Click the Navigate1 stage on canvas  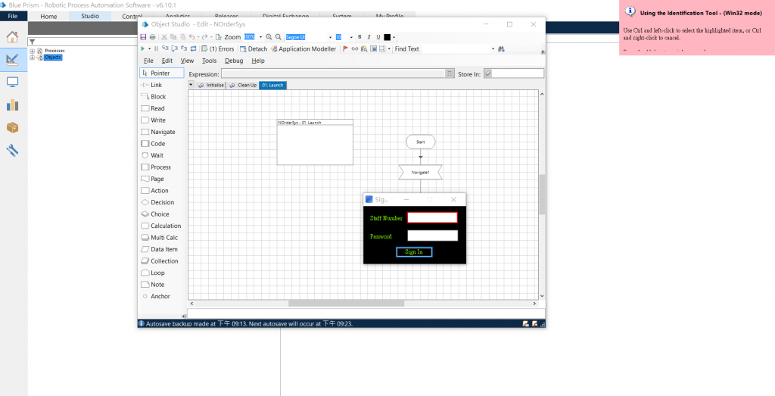[421, 172]
